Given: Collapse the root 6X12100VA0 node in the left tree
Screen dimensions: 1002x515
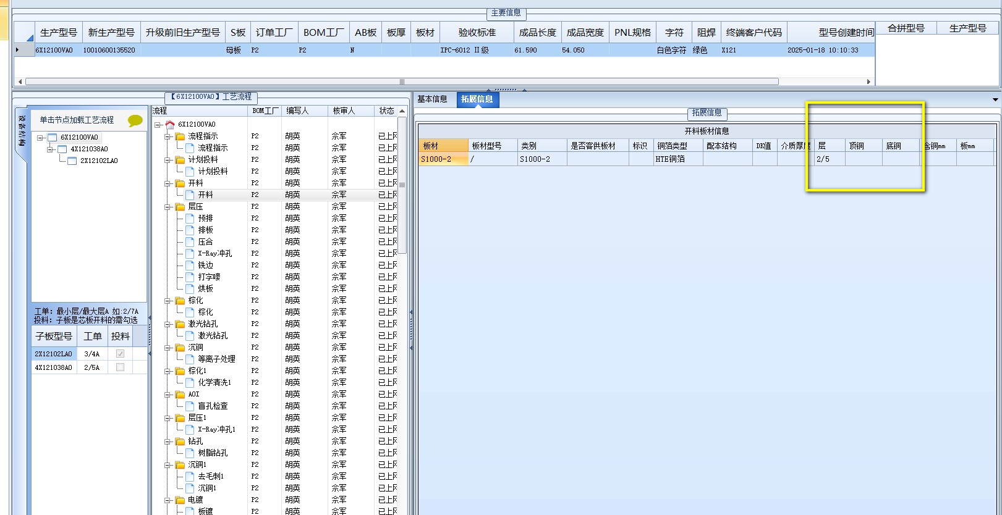Looking at the screenshot, I should tap(40, 138).
